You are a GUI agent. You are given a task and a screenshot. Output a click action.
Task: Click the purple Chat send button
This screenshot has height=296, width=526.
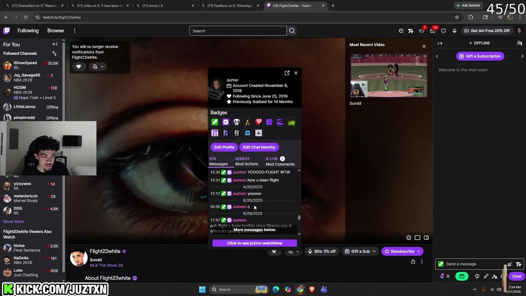pos(517,276)
